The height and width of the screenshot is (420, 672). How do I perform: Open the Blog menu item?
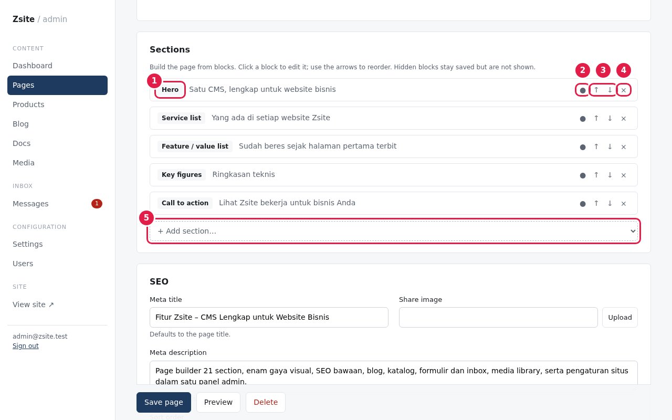point(57,124)
